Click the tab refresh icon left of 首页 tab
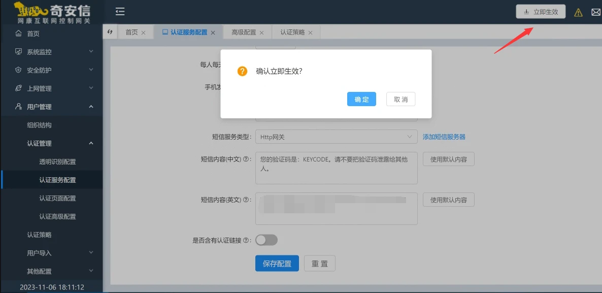The width and height of the screenshot is (602, 293). click(110, 32)
